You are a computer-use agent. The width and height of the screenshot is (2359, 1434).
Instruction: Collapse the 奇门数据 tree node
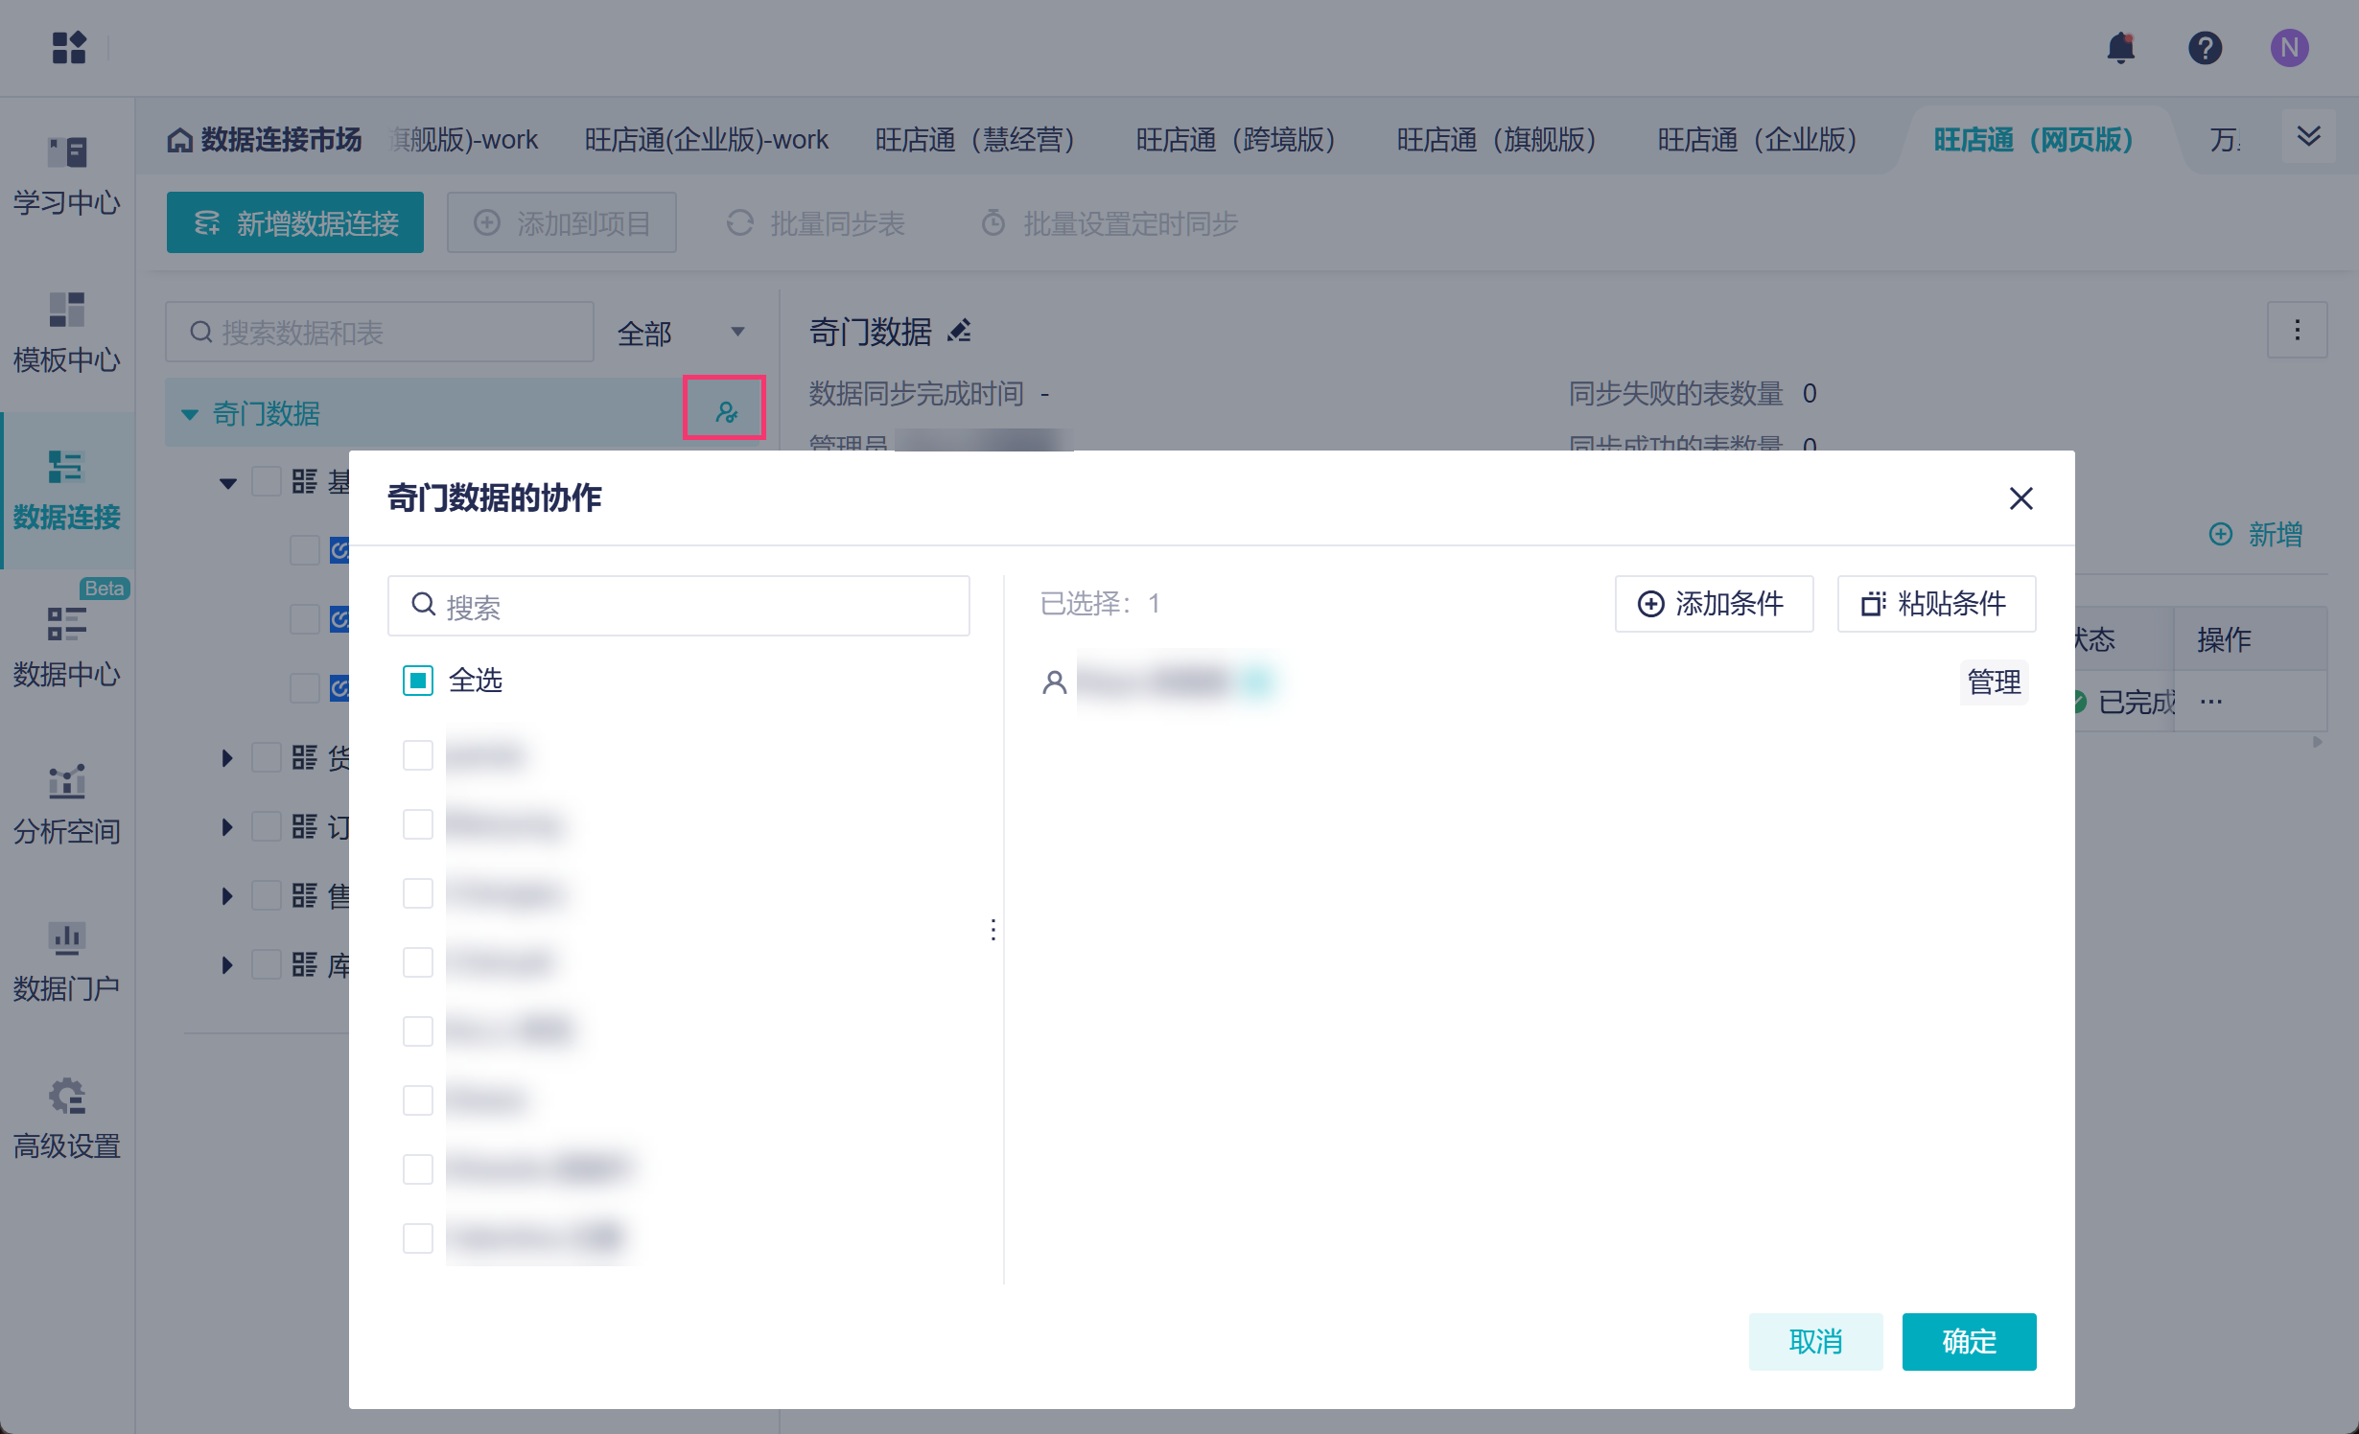click(x=190, y=414)
